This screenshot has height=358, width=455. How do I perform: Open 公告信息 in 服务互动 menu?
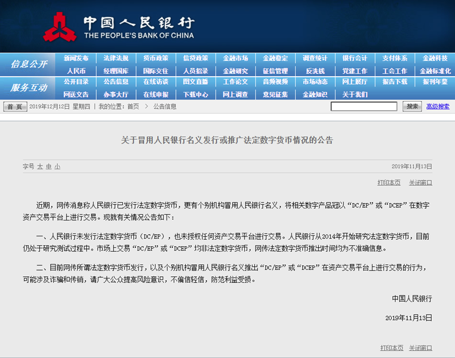pyautogui.click(x=116, y=82)
